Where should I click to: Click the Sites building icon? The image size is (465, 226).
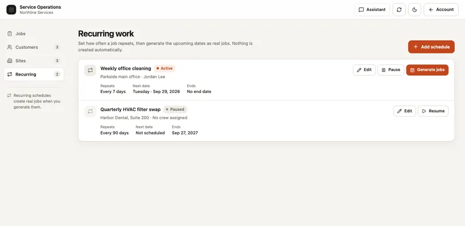(x=10, y=61)
